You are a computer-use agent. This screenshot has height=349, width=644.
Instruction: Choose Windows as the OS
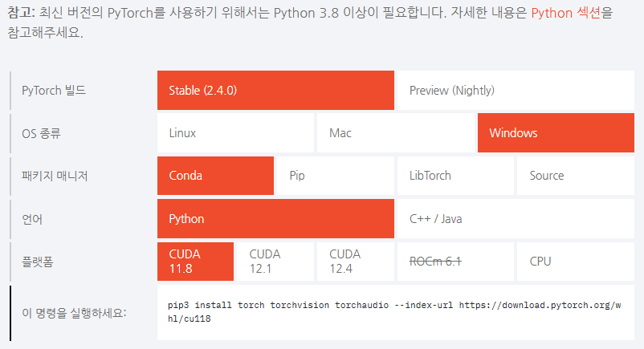click(x=556, y=133)
